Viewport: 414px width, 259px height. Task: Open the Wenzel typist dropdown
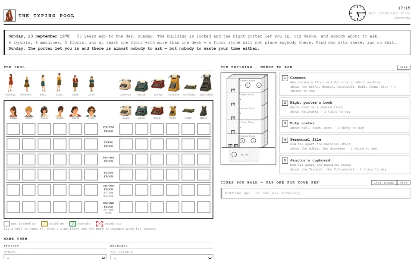(55, 257)
